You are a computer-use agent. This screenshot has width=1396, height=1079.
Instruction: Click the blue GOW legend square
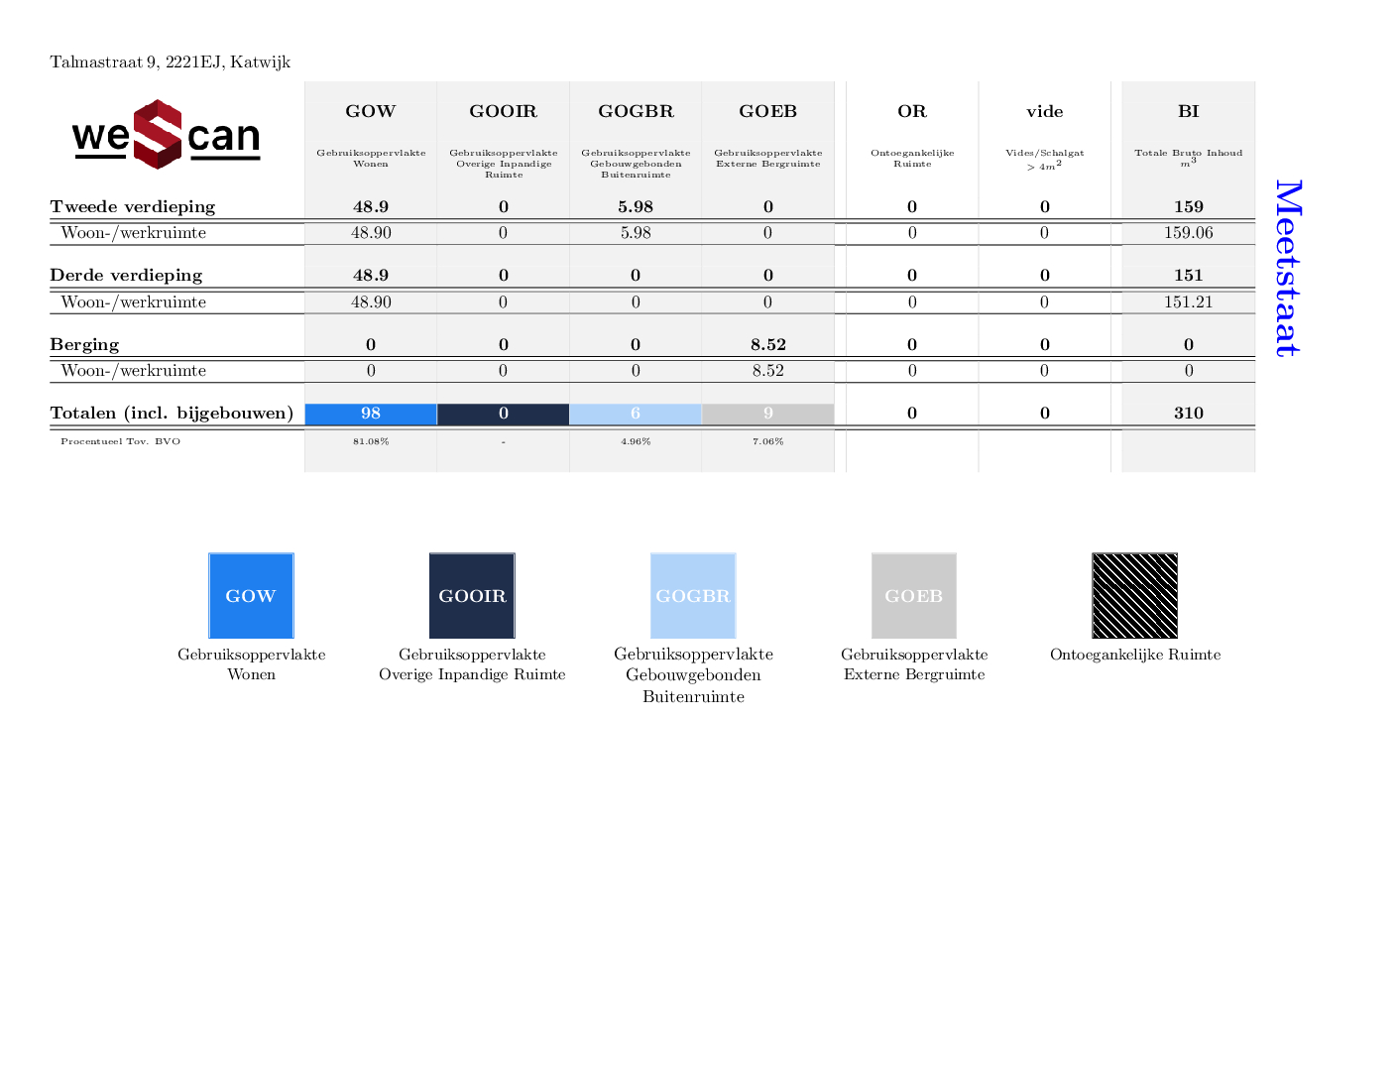(x=251, y=595)
